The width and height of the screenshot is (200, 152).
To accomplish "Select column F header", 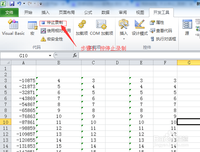I will point(165,63).
